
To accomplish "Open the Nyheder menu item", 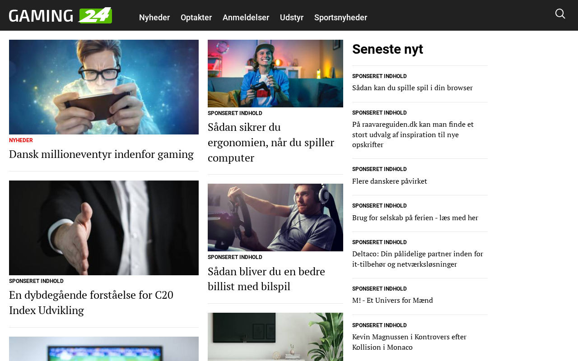I will [154, 18].
